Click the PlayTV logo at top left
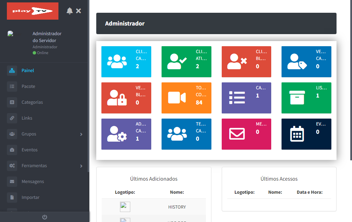This screenshot has height=222, width=352. [x=33, y=11]
